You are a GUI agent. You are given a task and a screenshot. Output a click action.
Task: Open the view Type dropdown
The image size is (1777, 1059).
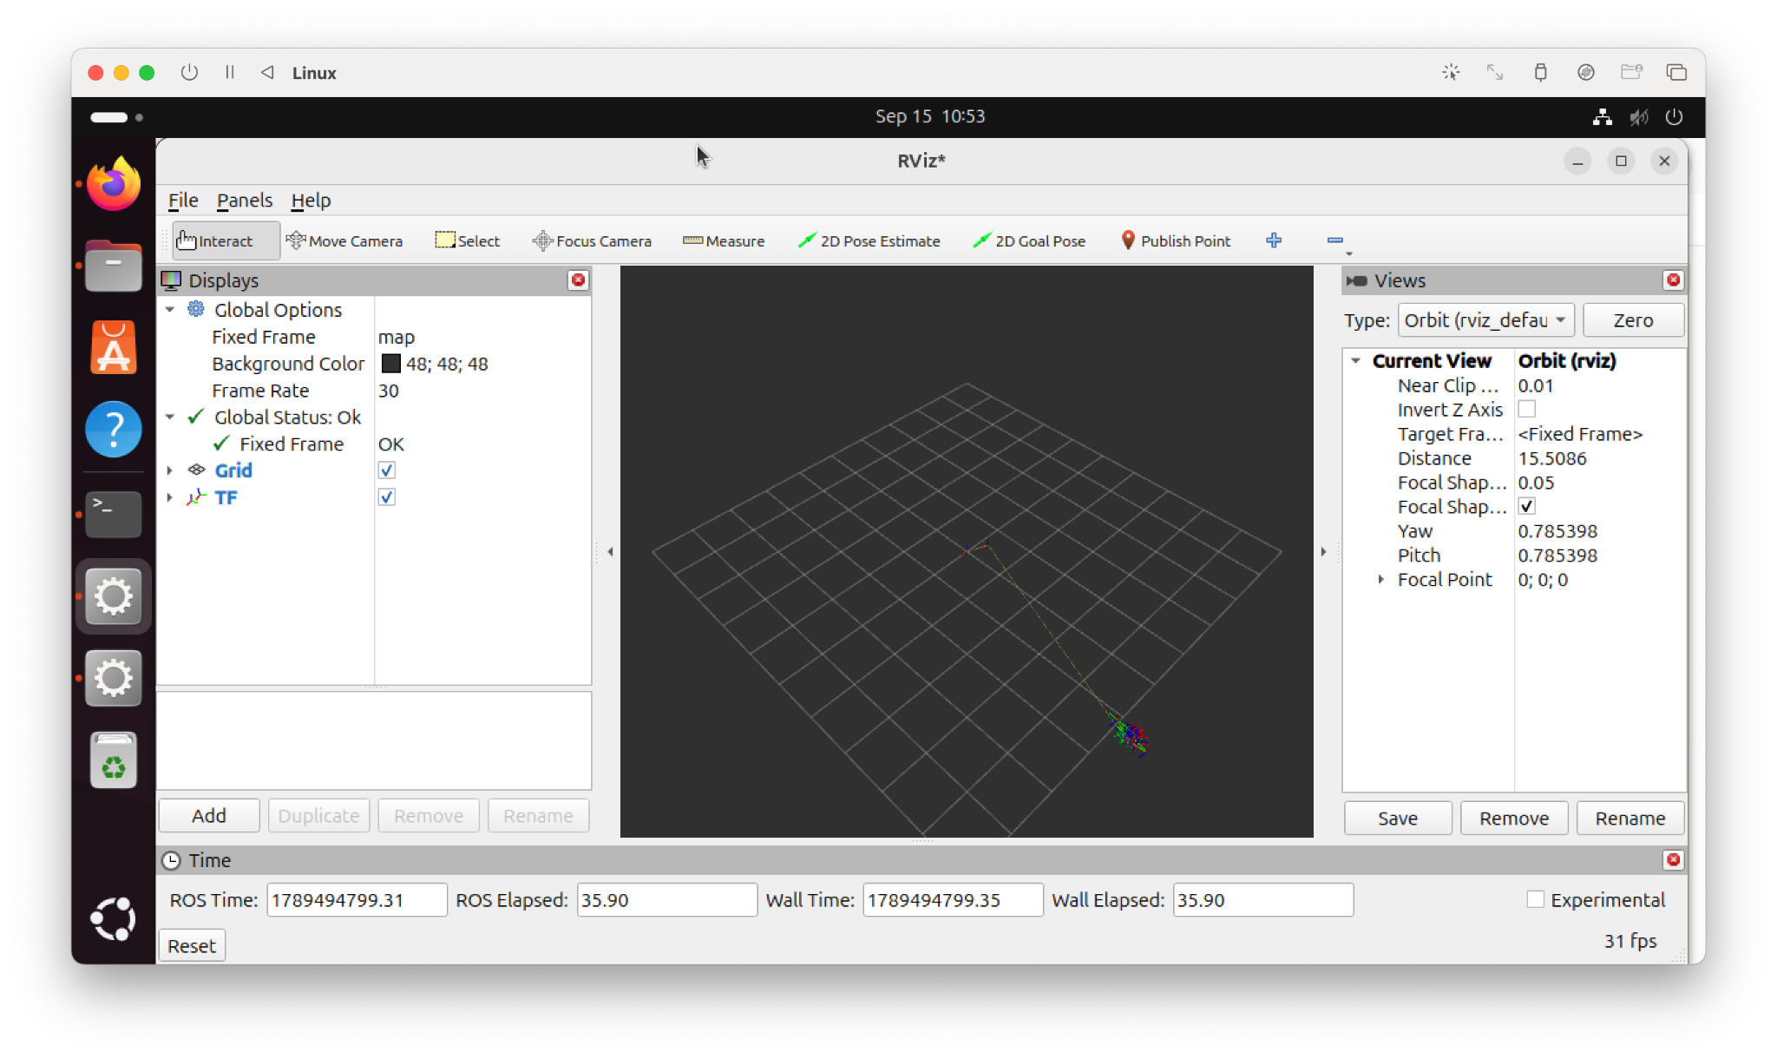(x=1486, y=320)
